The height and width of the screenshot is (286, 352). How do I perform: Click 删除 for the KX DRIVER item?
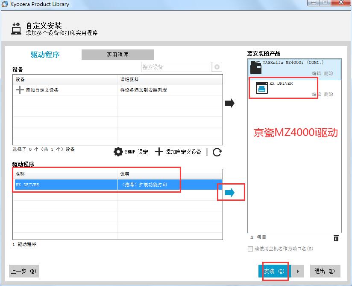[x=329, y=94]
